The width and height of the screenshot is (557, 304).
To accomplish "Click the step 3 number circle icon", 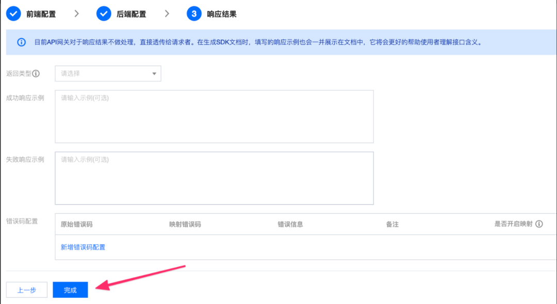I will (194, 14).
